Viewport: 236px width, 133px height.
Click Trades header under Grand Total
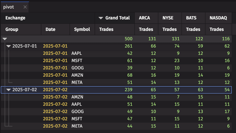click(106, 29)
